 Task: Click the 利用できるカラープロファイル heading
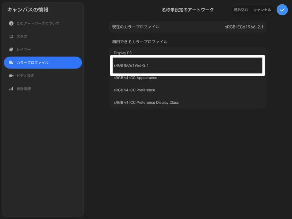(140, 42)
